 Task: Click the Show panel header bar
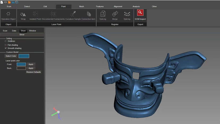(22, 35)
